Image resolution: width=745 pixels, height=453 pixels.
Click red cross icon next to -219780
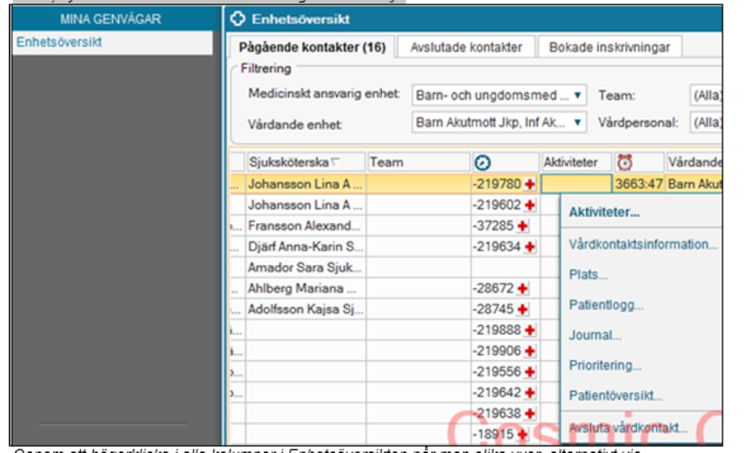point(531,184)
